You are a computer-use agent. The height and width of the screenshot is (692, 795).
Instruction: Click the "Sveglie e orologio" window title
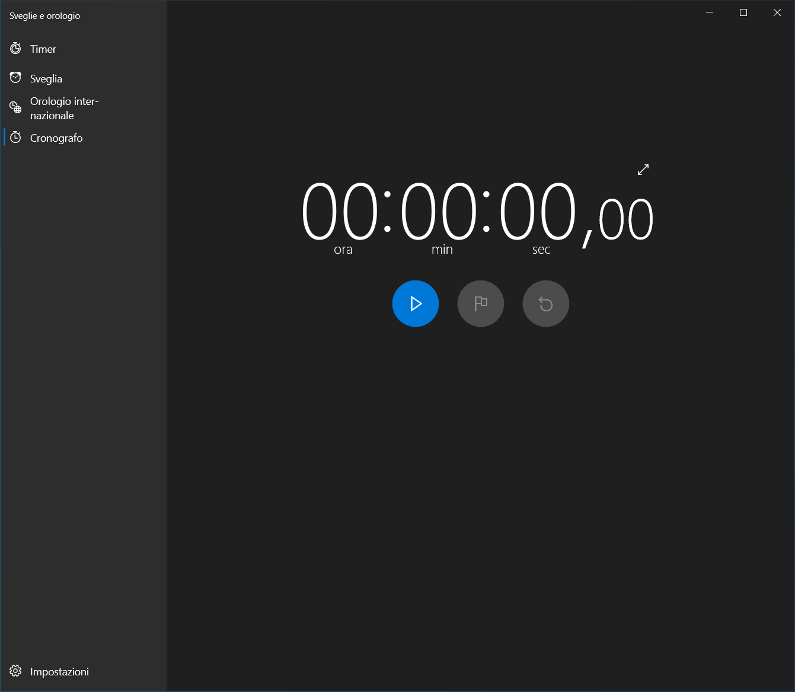click(45, 16)
